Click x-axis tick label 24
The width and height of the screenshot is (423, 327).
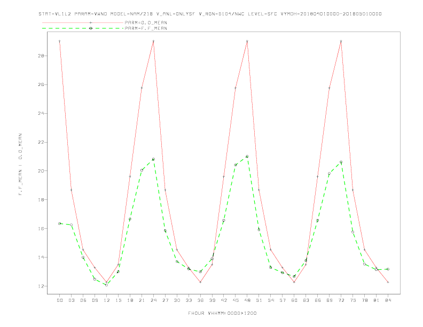pos(153,300)
